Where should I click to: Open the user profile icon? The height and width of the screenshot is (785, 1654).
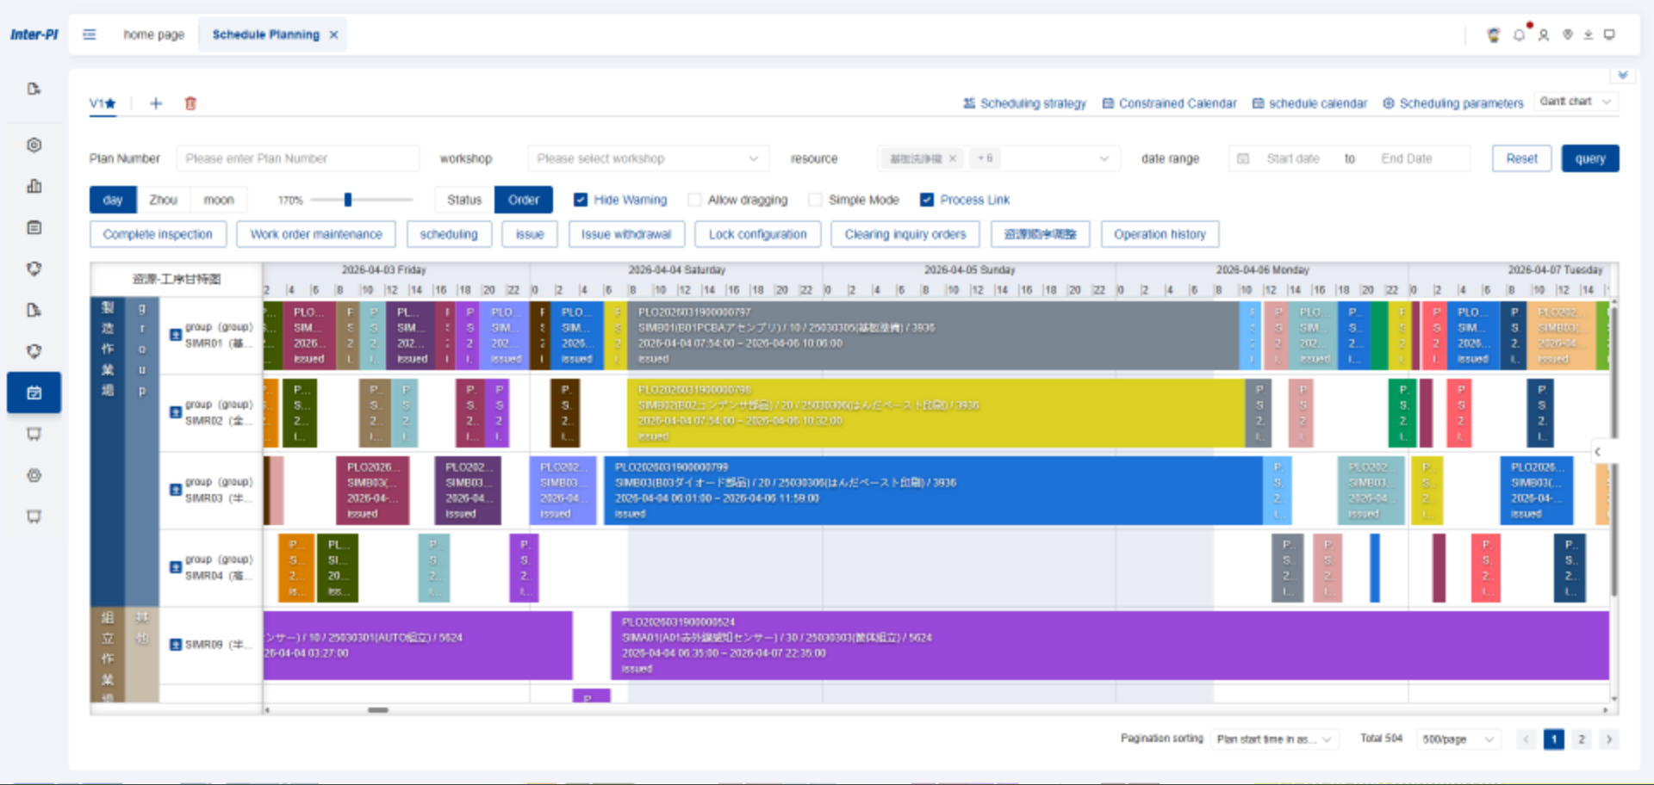pos(1544,34)
